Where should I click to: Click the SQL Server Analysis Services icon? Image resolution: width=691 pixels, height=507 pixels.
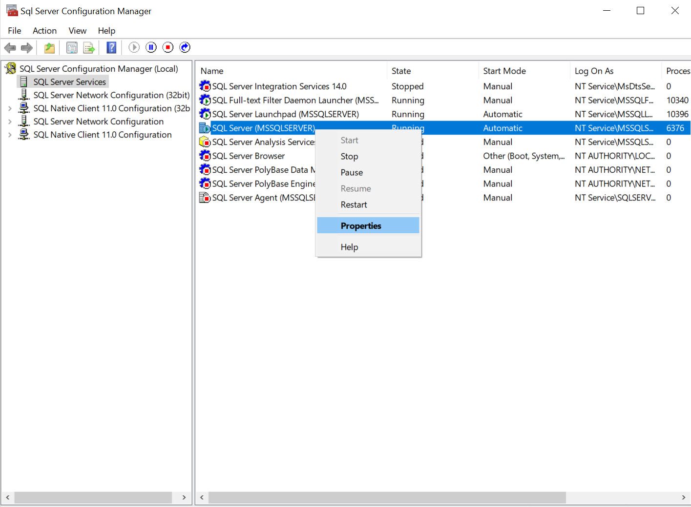point(205,142)
